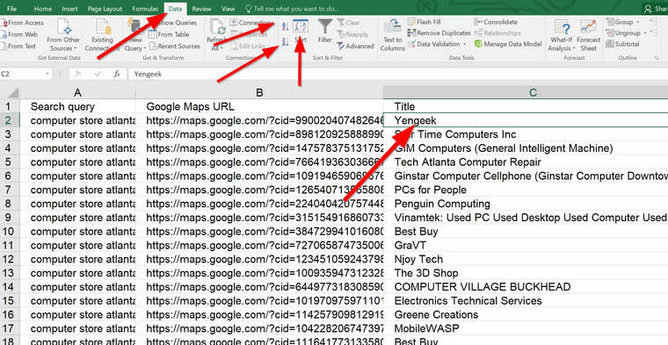The image size is (668, 345).
Task: Select the 'The 3D Shop' cell
Action: [x=526, y=273]
